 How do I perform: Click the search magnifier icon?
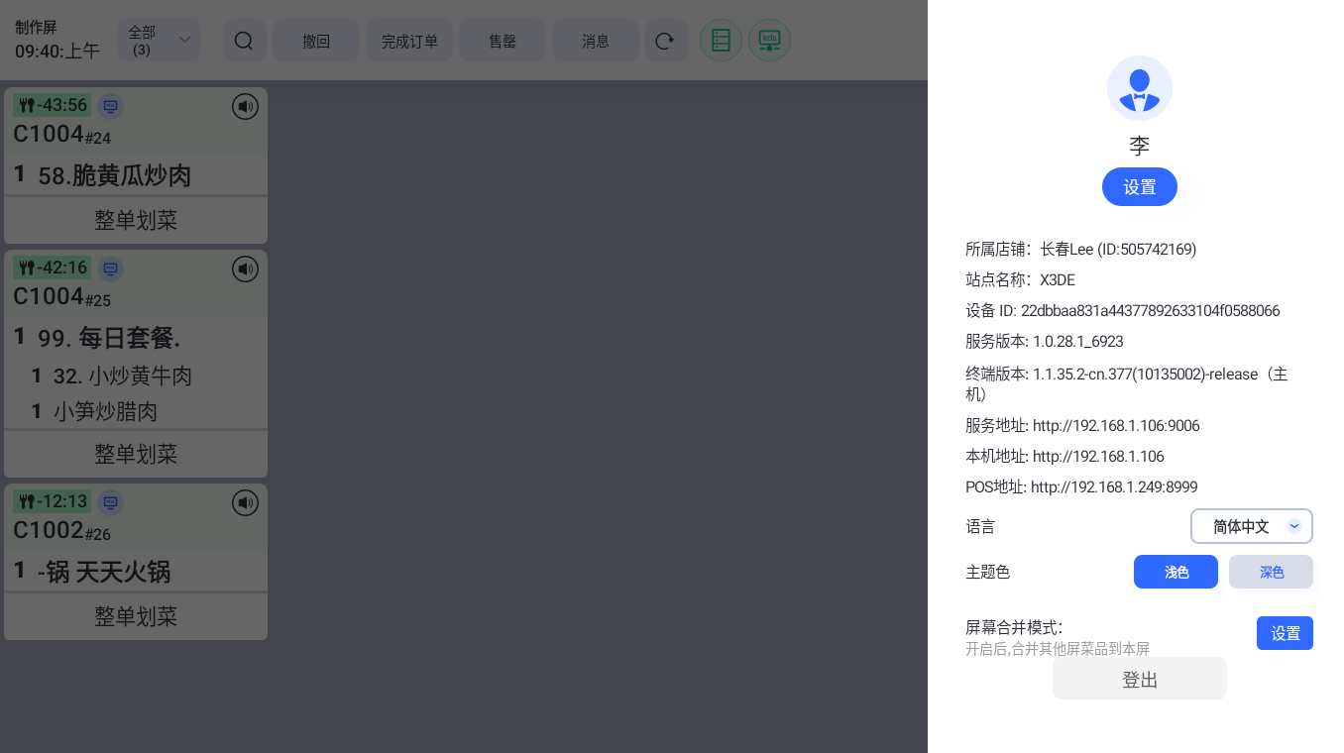tap(244, 41)
